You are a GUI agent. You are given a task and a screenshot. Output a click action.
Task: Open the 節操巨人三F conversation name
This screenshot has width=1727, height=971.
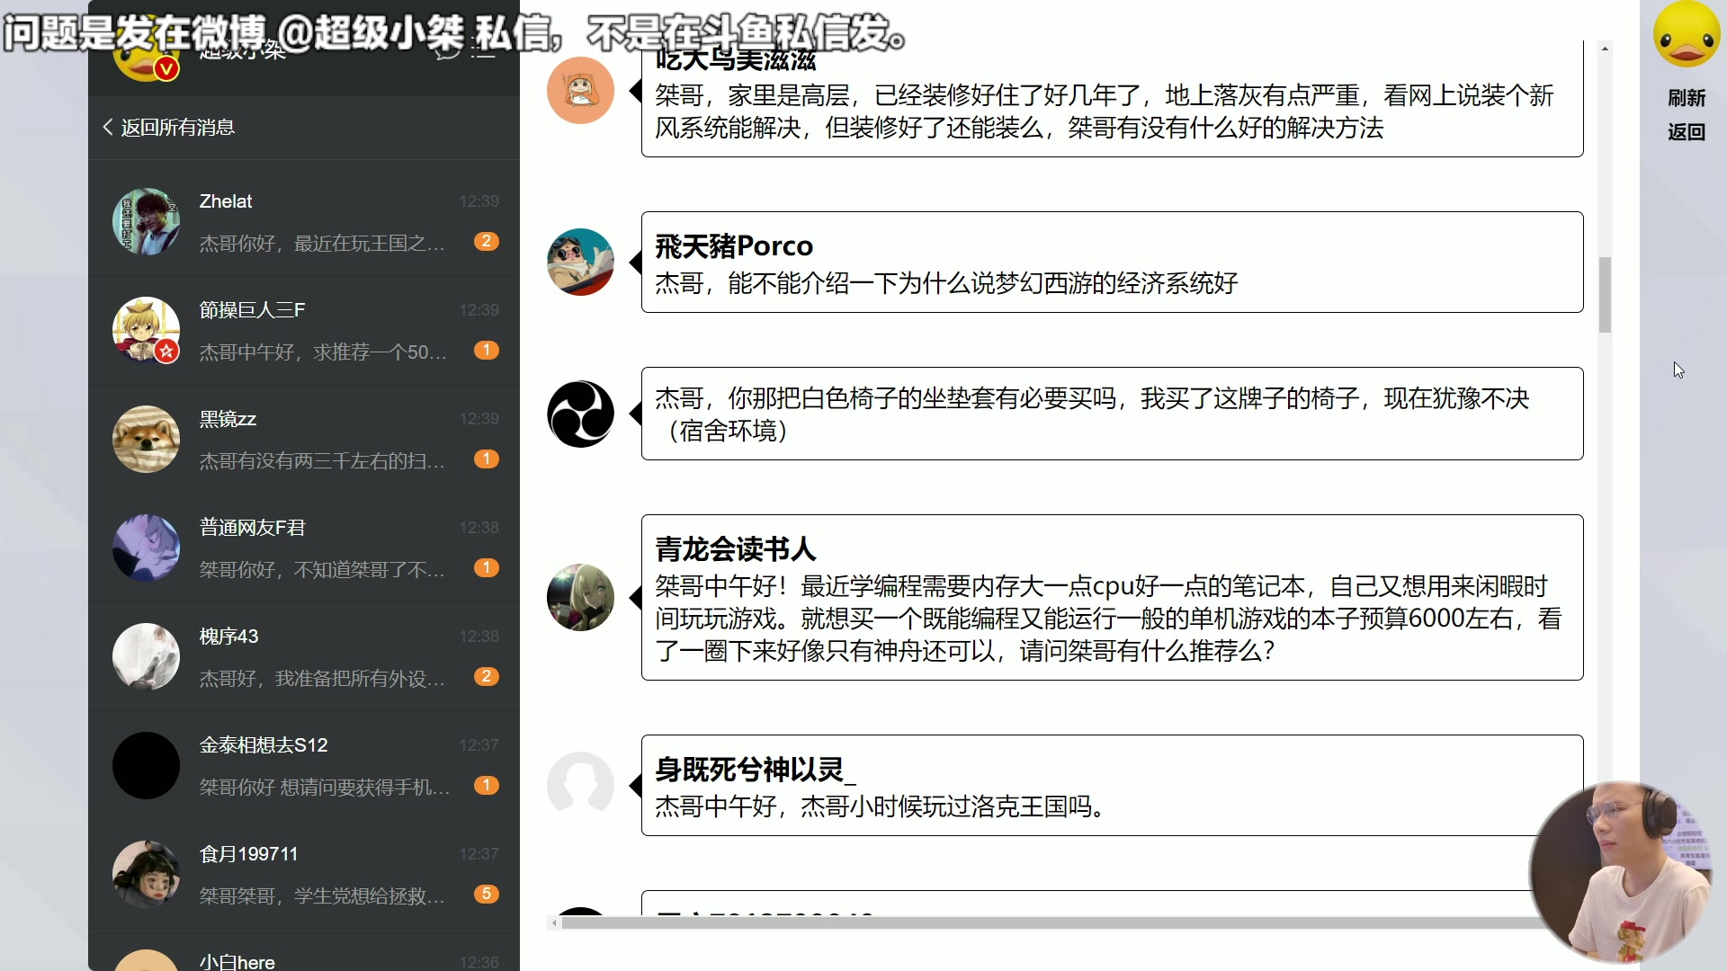(x=252, y=310)
